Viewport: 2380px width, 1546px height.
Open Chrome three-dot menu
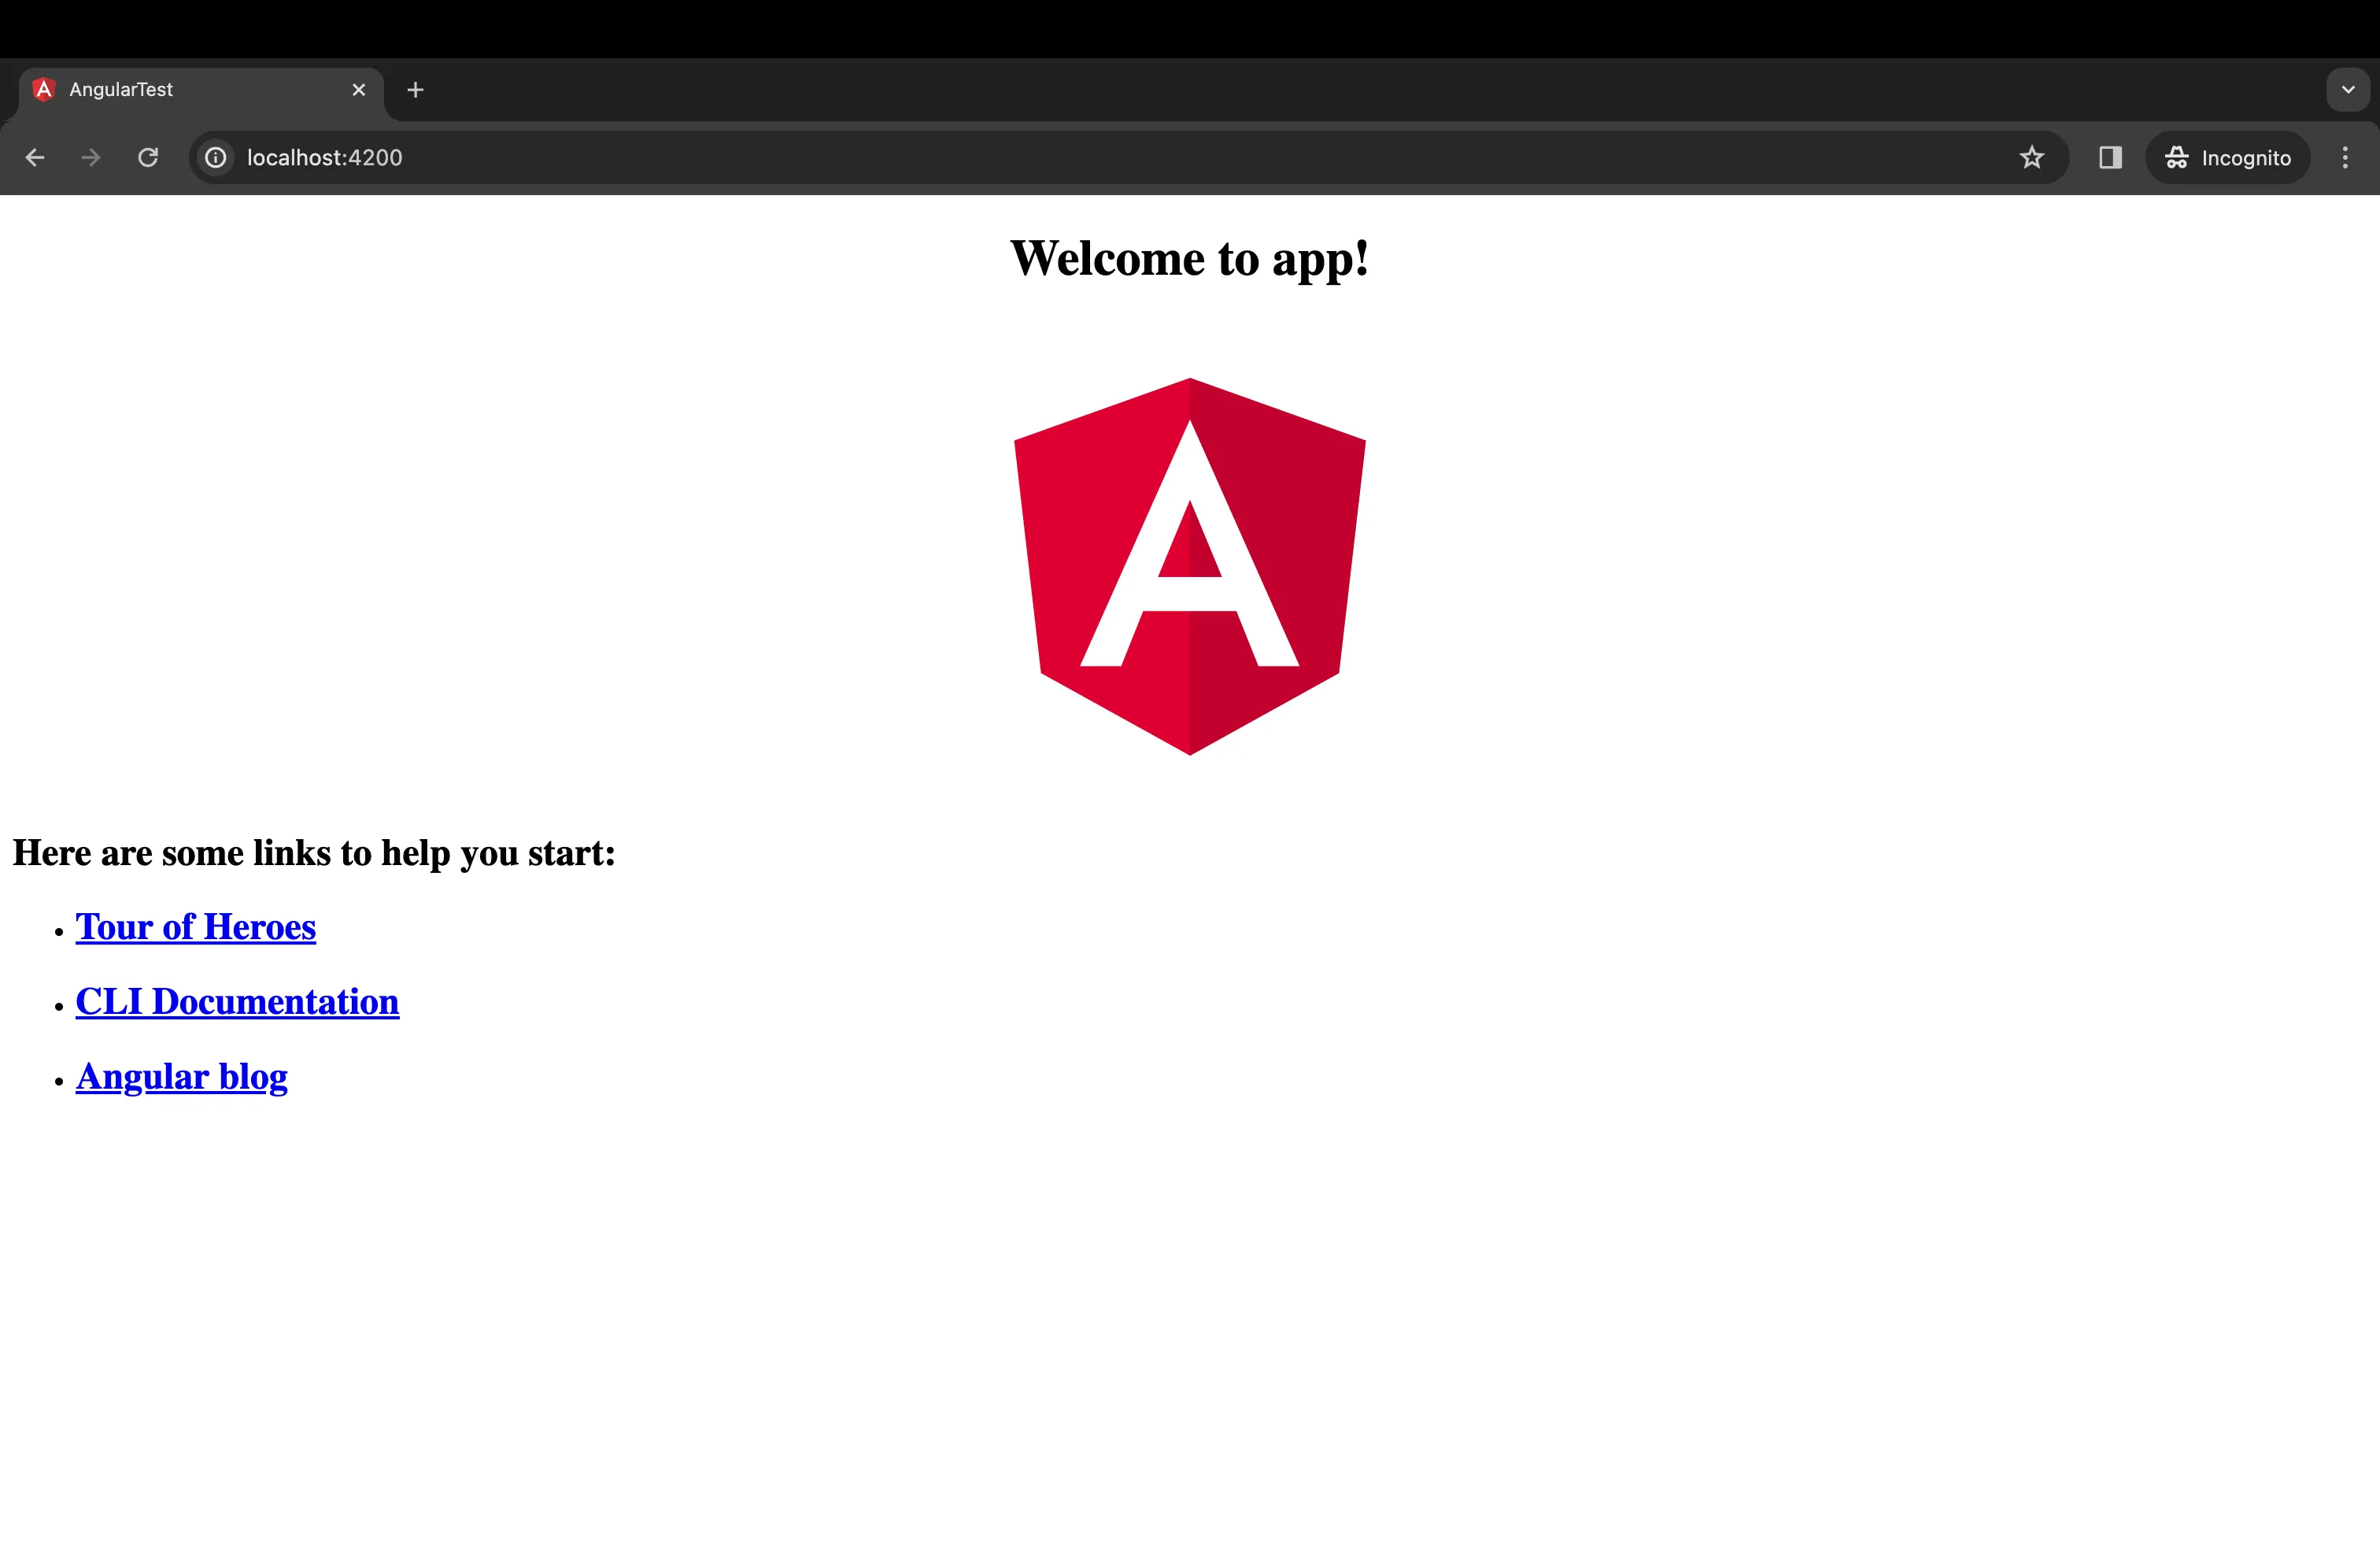click(x=2345, y=158)
